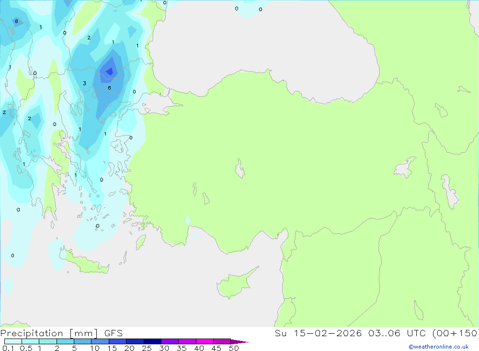The height and width of the screenshot is (351, 479).
Task: Click the legend label "10"
Action: 95,348
